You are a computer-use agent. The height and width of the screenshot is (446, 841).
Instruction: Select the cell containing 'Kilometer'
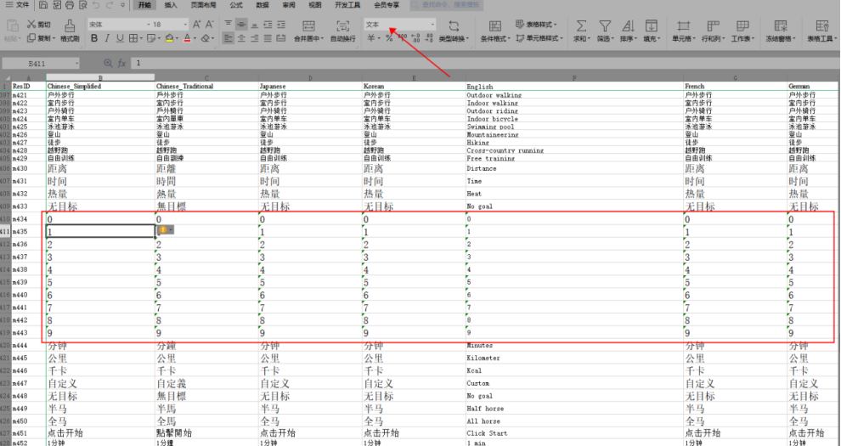574,358
